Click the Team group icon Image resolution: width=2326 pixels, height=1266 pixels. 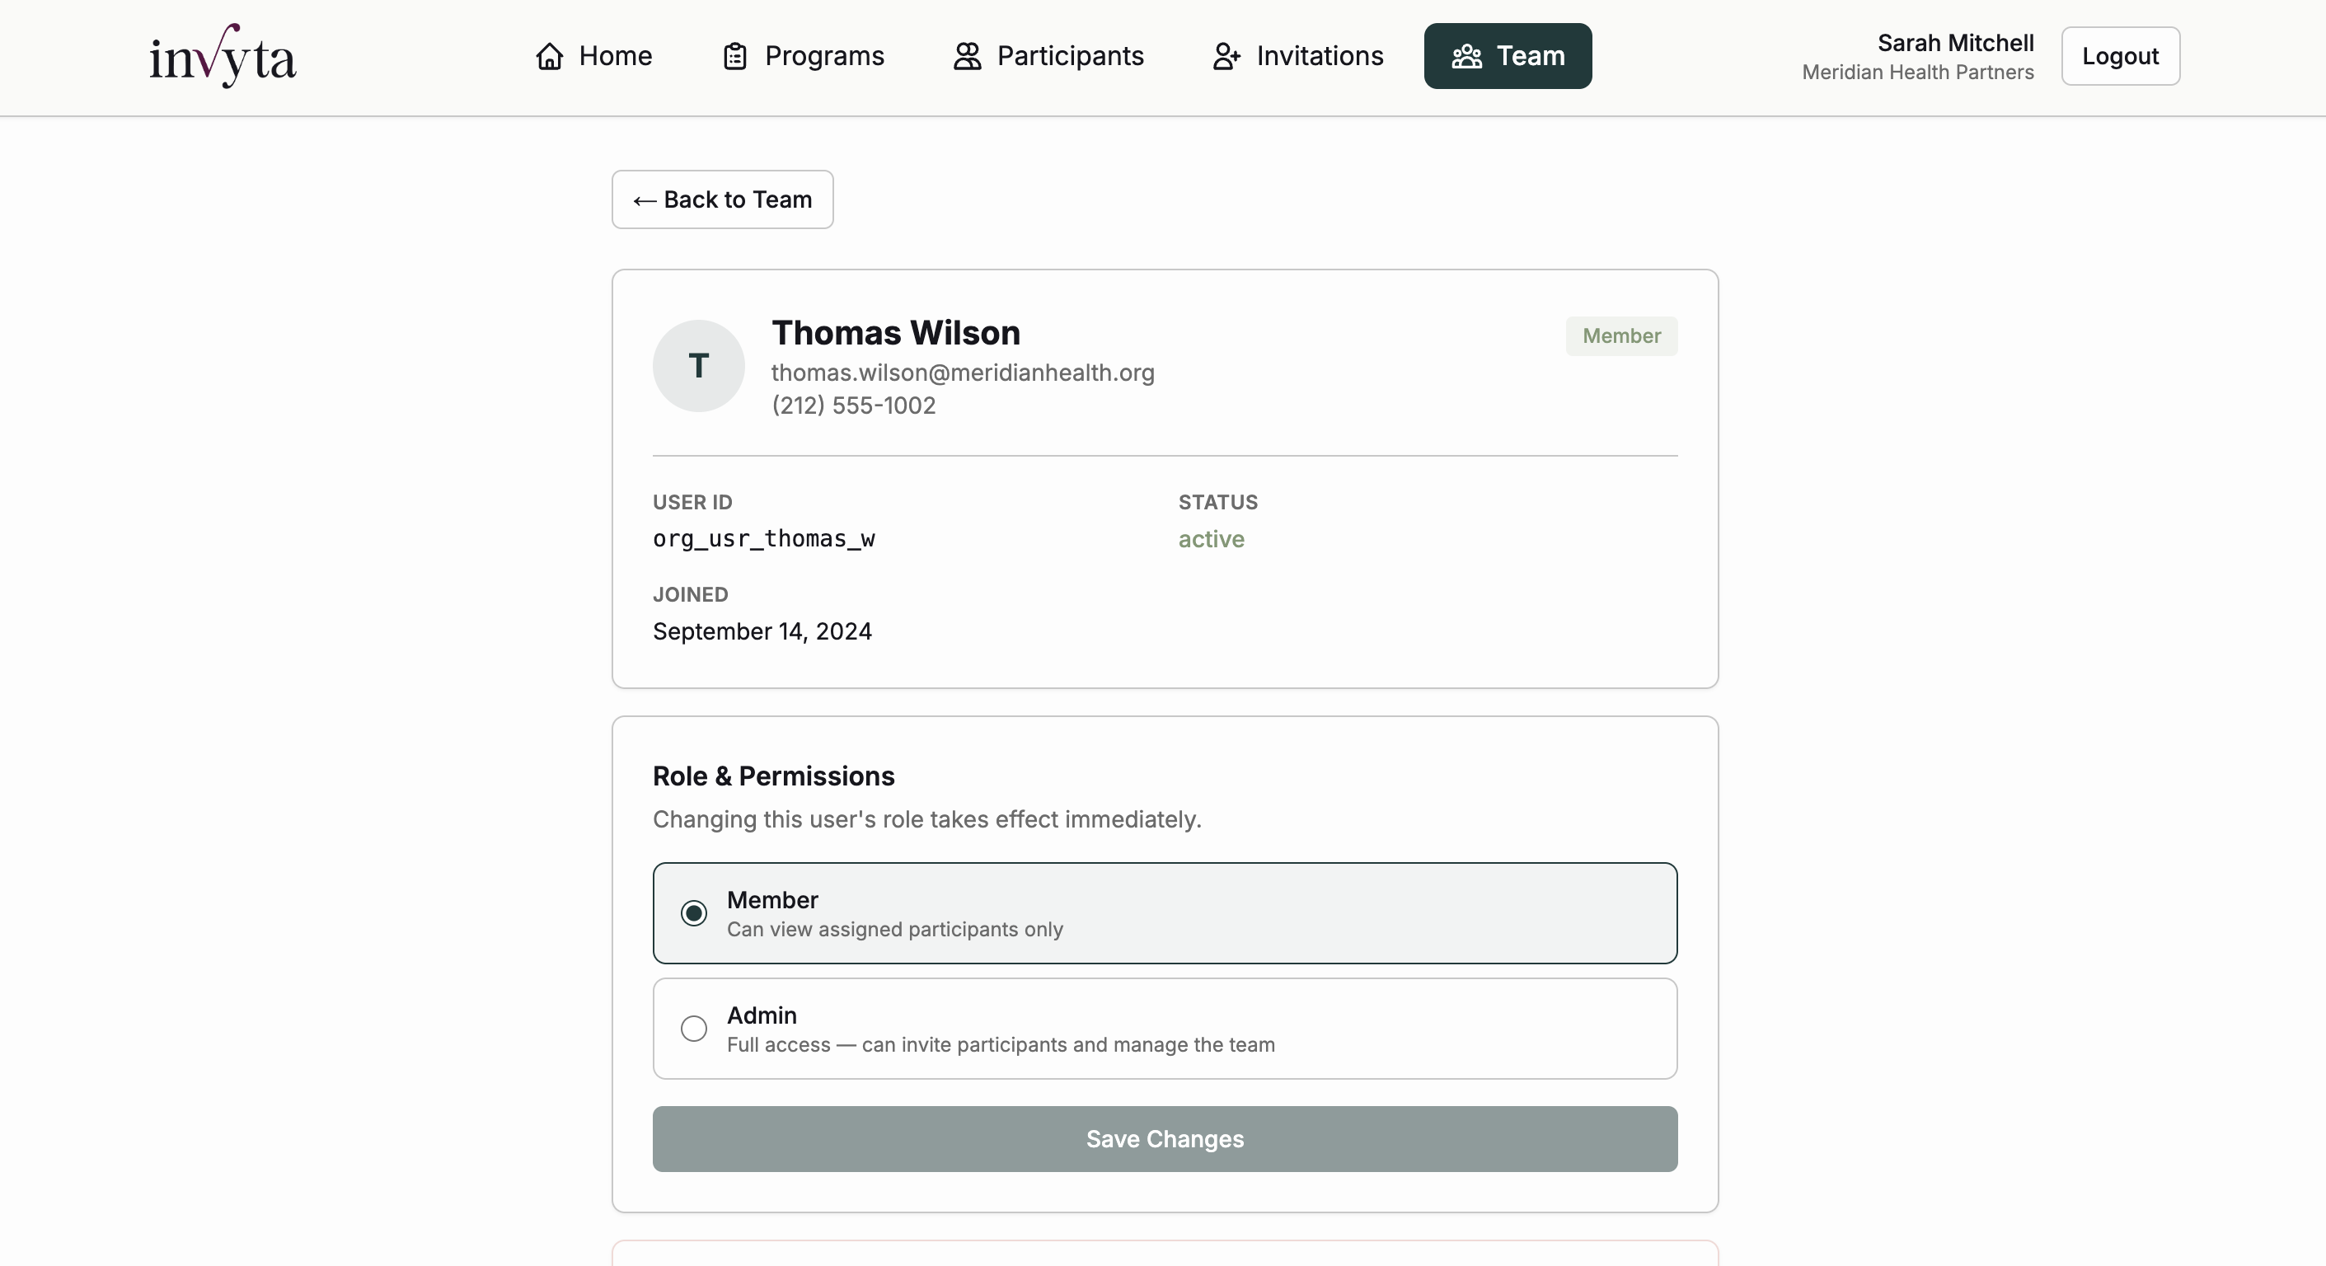1466,56
